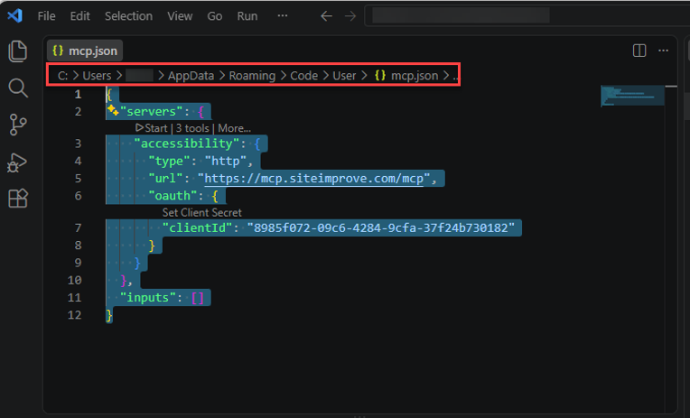Click Set Client Secret code lens

pos(202,212)
